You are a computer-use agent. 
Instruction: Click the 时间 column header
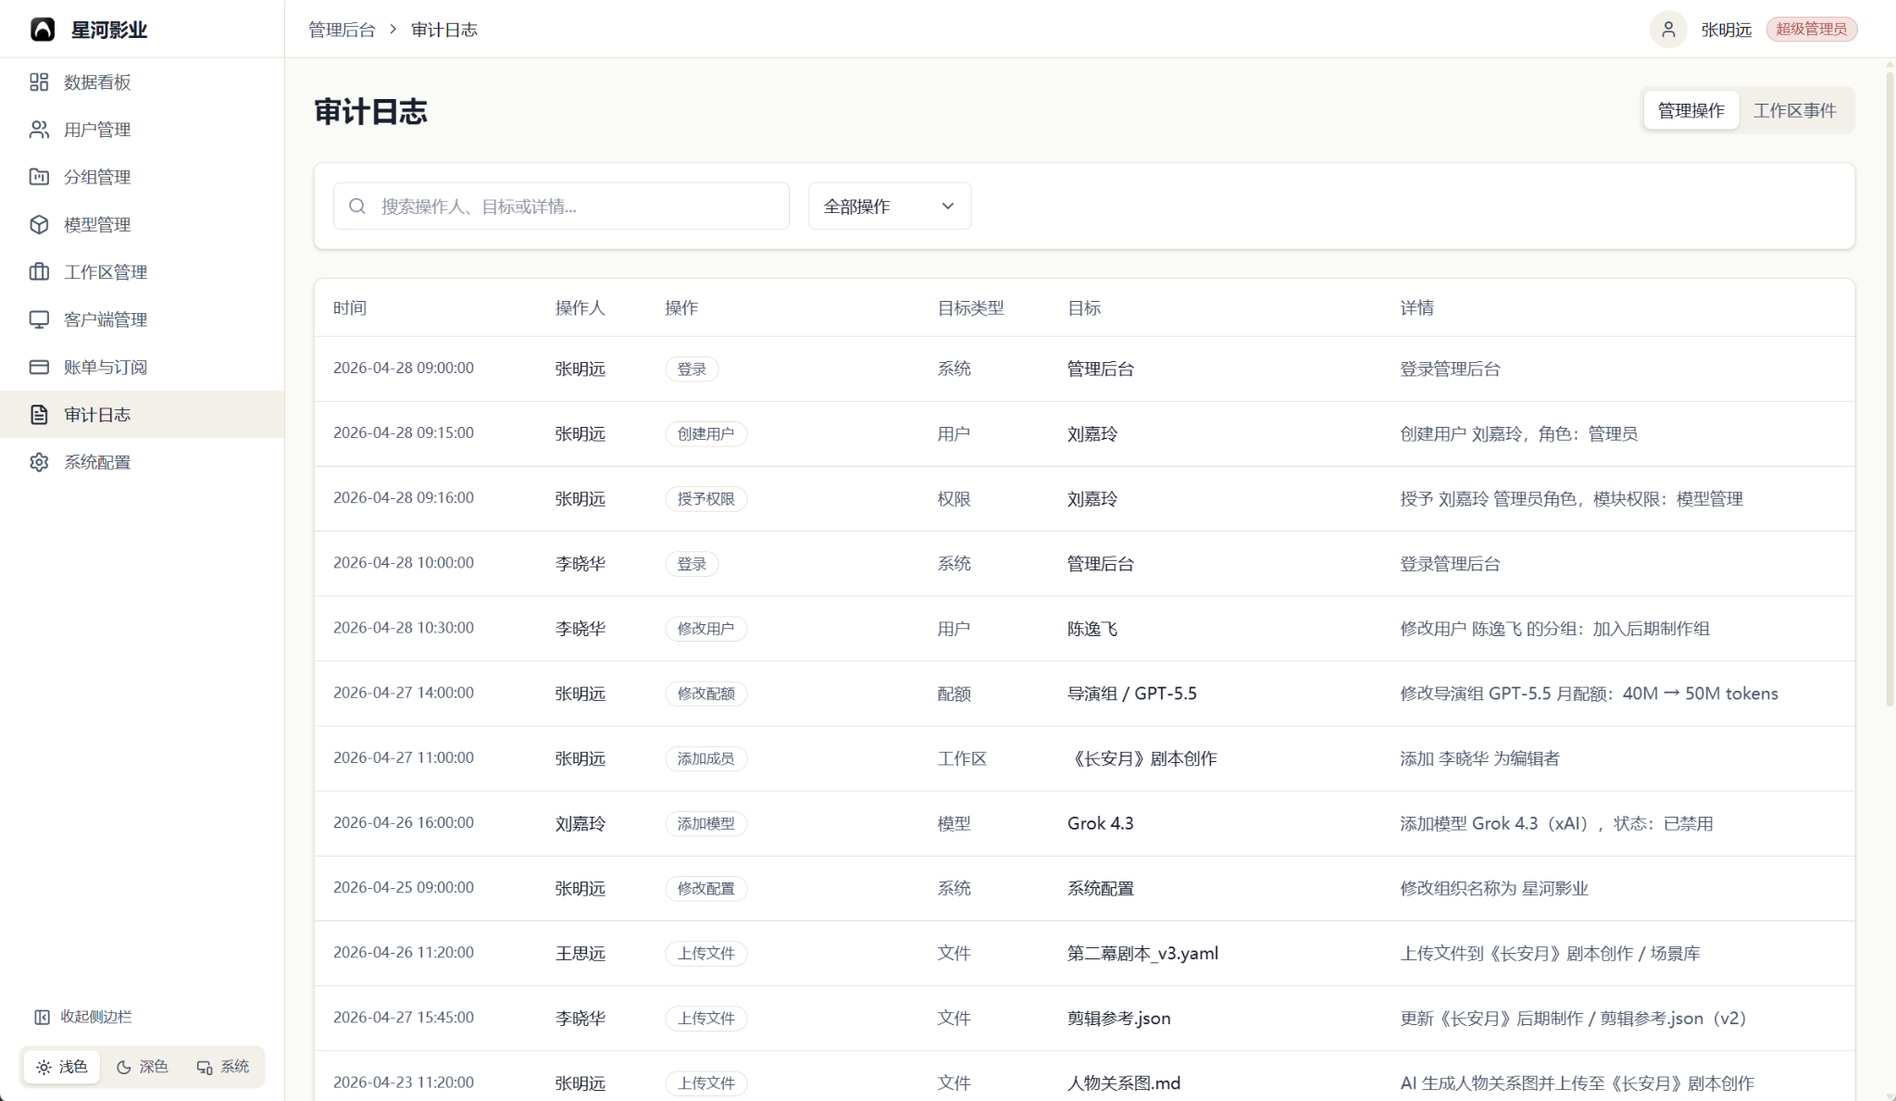click(x=350, y=308)
